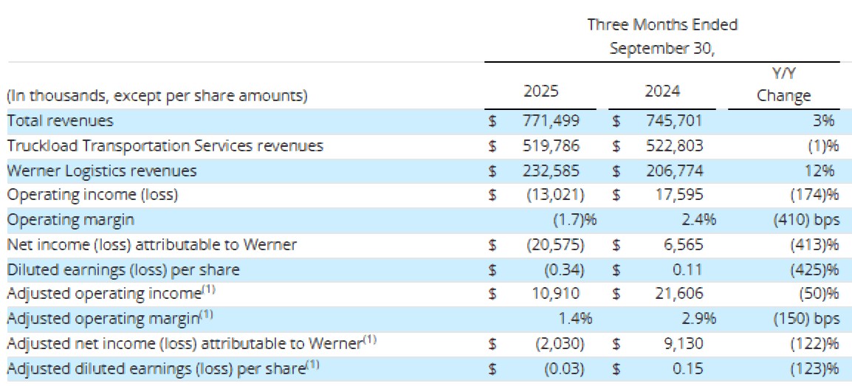The height and width of the screenshot is (386, 852).
Task: Click the 'Adjusted operating income' row label
Action: pyautogui.click(x=111, y=293)
